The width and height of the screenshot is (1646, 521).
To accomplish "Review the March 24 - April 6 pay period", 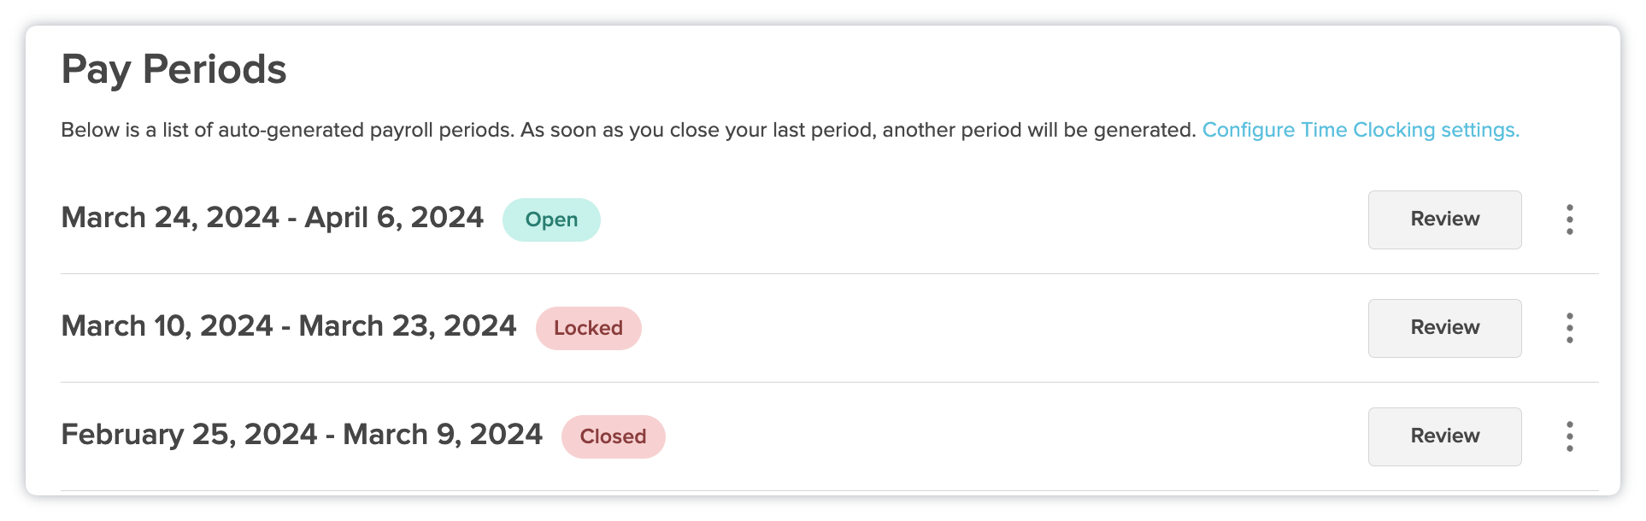I will tap(1444, 220).
